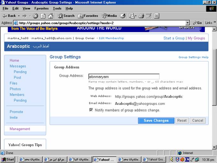The image size is (217, 163).
Task: Open the Group Settings Help link
Action: [193, 57]
